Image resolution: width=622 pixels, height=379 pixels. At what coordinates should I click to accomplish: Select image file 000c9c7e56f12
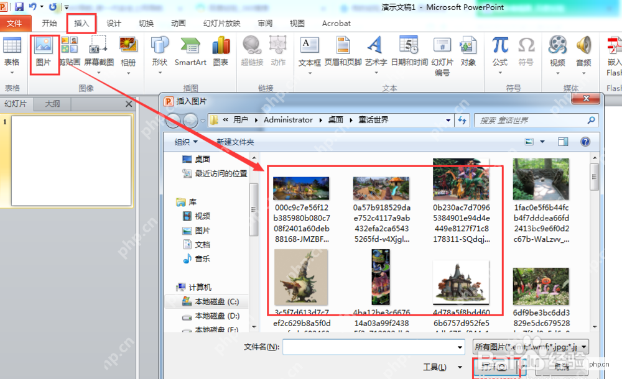tap(302, 209)
